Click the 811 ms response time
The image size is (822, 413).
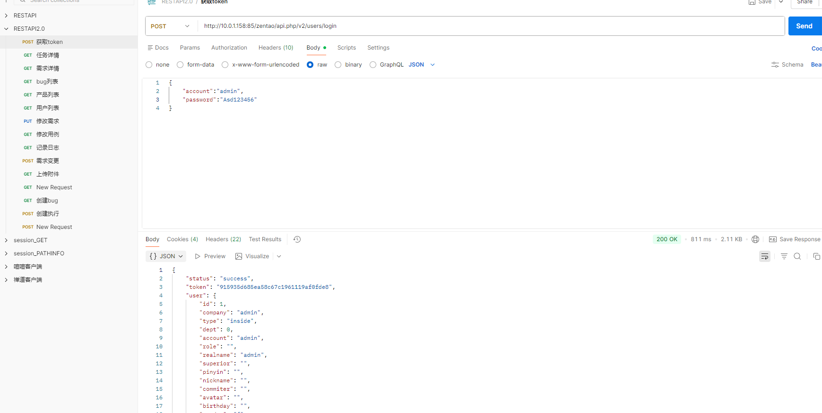pos(701,239)
